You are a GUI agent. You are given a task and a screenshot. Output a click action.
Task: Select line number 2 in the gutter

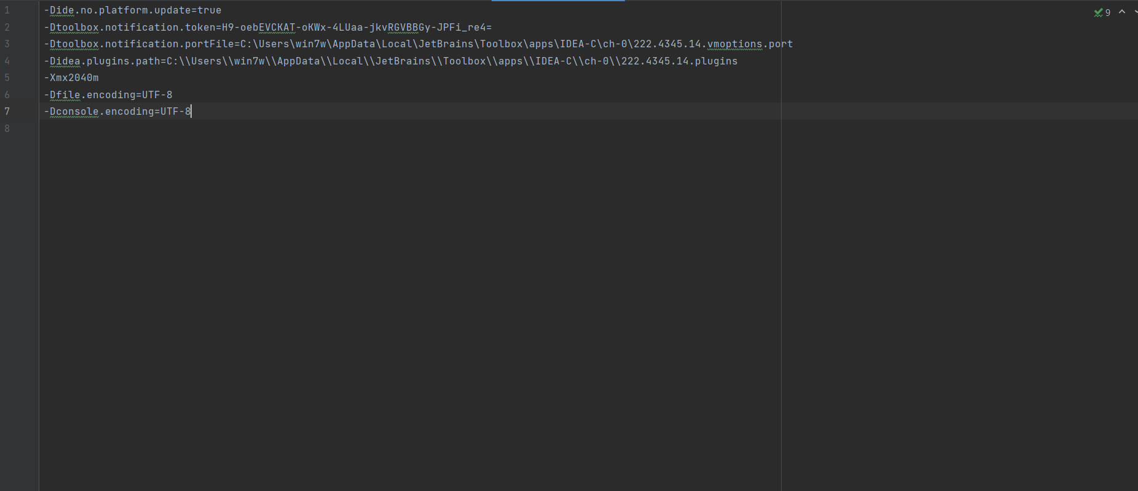7,27
